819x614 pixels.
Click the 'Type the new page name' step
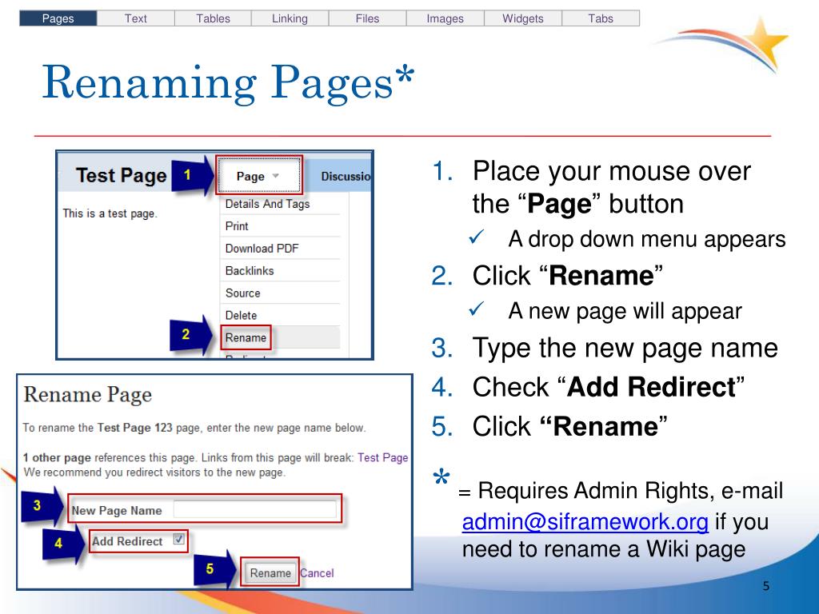(x=625, y=349)
